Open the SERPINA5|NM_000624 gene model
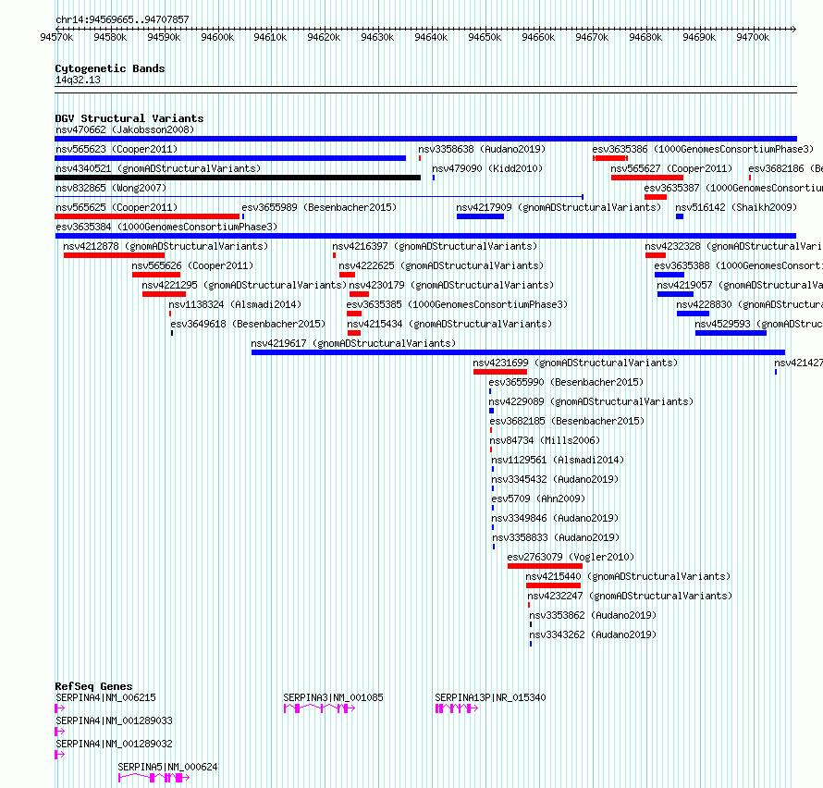The image size is (823, 788). (x=154, y=778)
